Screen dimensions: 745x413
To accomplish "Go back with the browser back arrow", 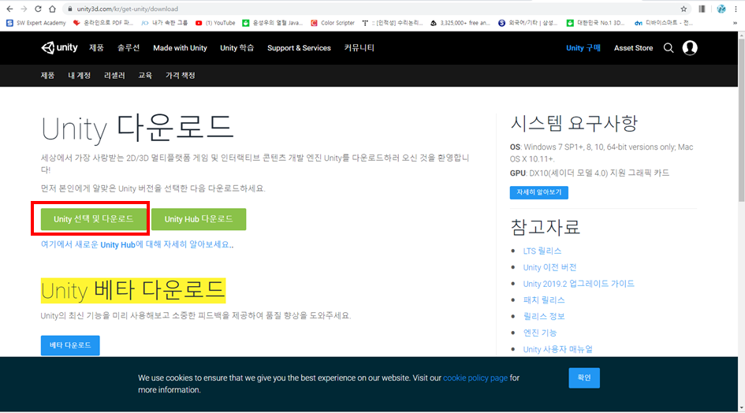I will (x=9, y=9).
